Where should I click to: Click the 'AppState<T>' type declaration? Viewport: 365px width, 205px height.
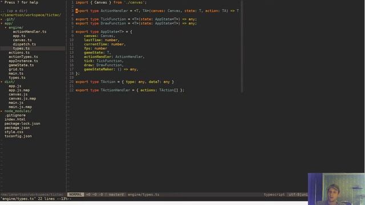112,32
